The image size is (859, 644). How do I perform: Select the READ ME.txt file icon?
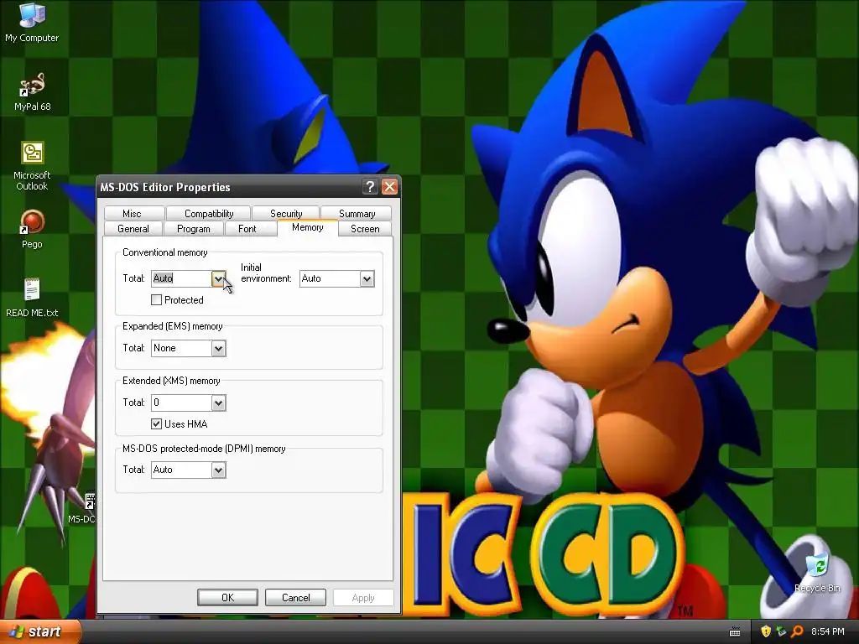pyautogui.click(x=32, y=298)
